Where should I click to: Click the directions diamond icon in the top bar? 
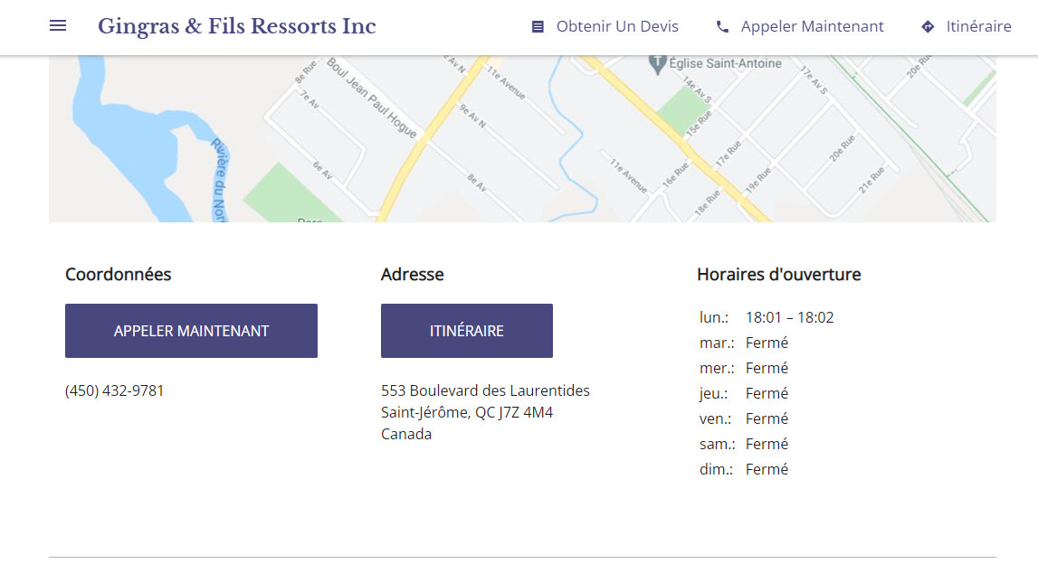tap(928, 27)
